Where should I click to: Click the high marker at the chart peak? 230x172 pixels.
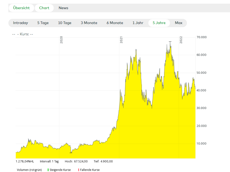(170, 42)
